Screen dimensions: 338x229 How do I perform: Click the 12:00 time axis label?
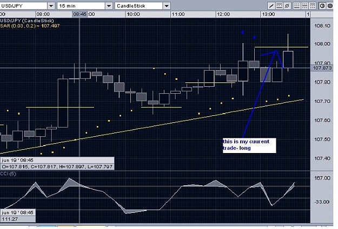tap(223, 14)
